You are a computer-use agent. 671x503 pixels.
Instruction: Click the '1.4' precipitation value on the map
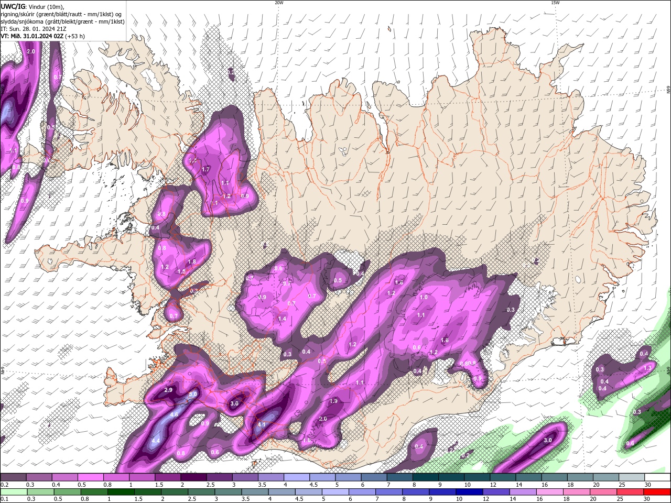282,319
